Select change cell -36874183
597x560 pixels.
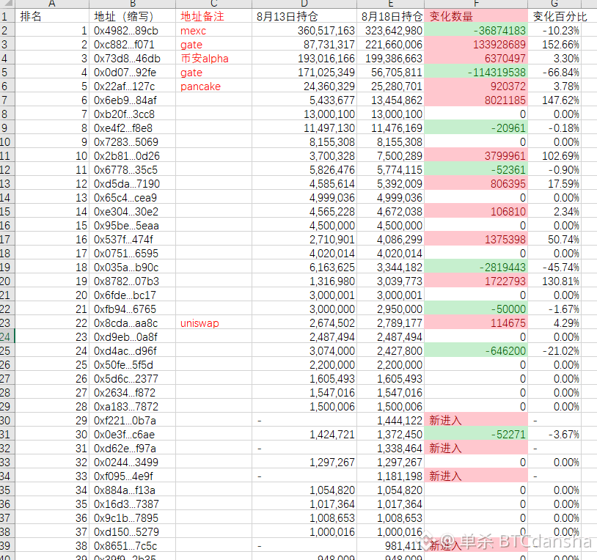click(476, 31)
